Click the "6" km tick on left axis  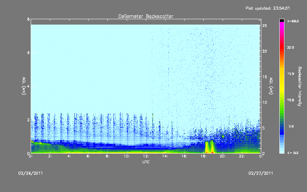click(28, 53)
